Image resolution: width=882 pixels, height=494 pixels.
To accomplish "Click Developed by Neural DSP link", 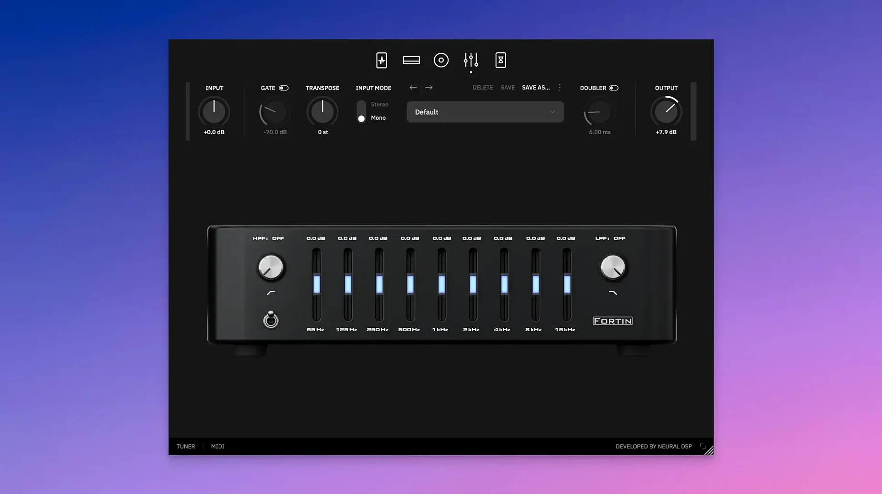I will pos(654,447).
